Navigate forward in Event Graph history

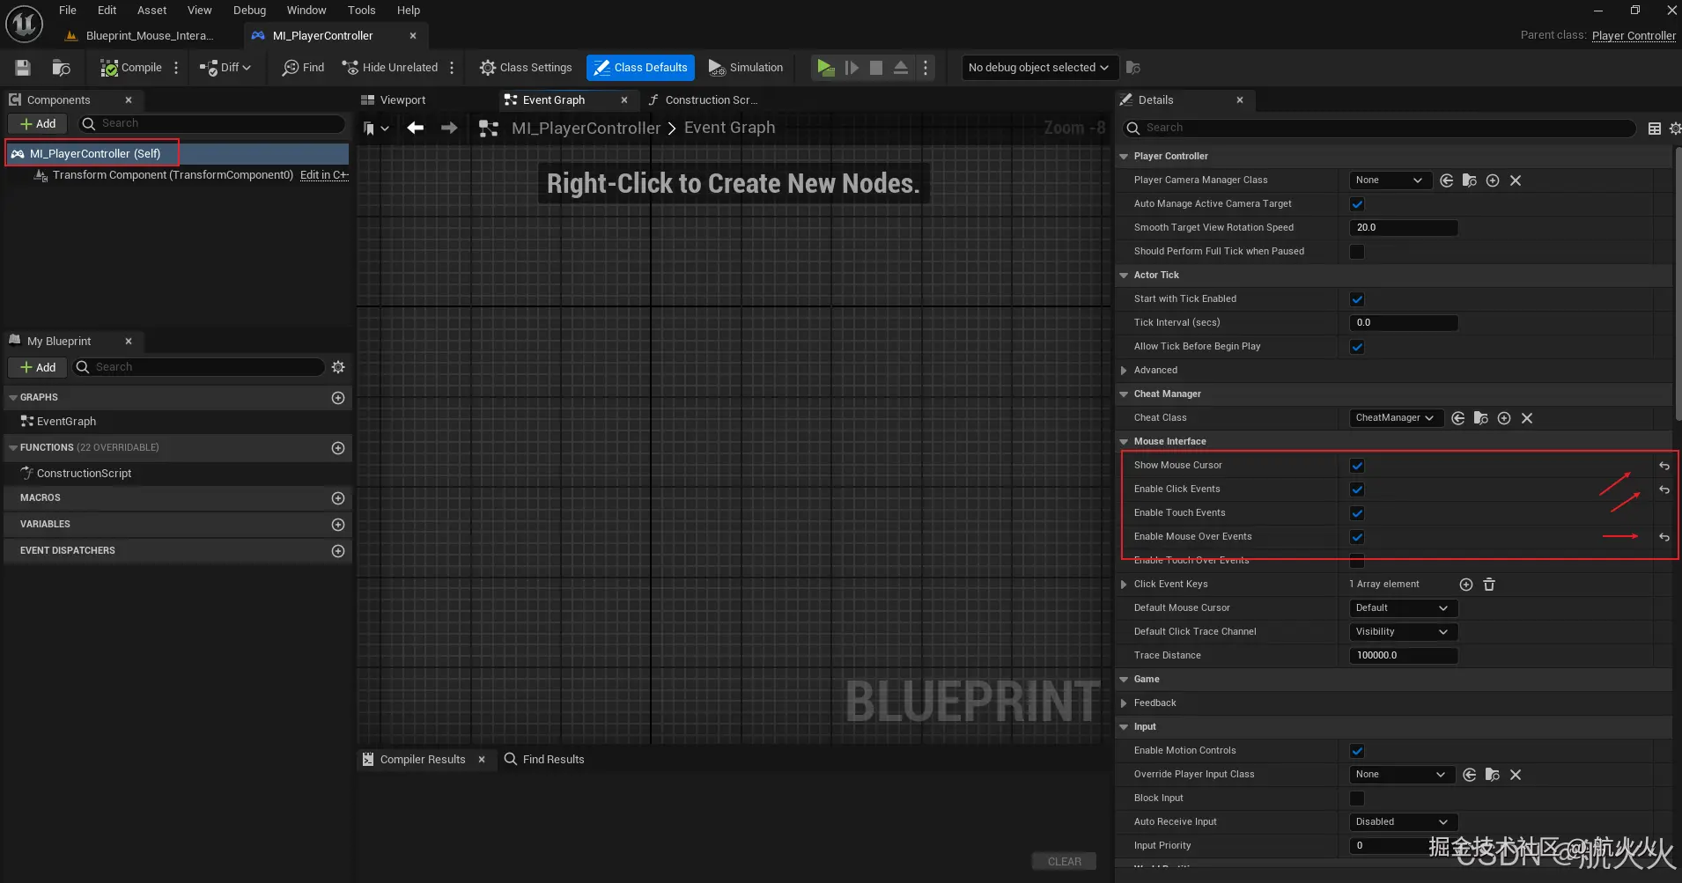click(449, 128)
